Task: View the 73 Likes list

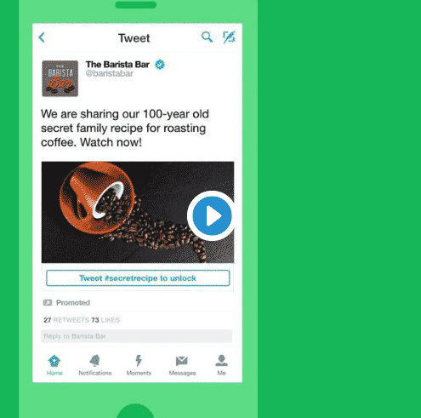Action: point(105,320)
